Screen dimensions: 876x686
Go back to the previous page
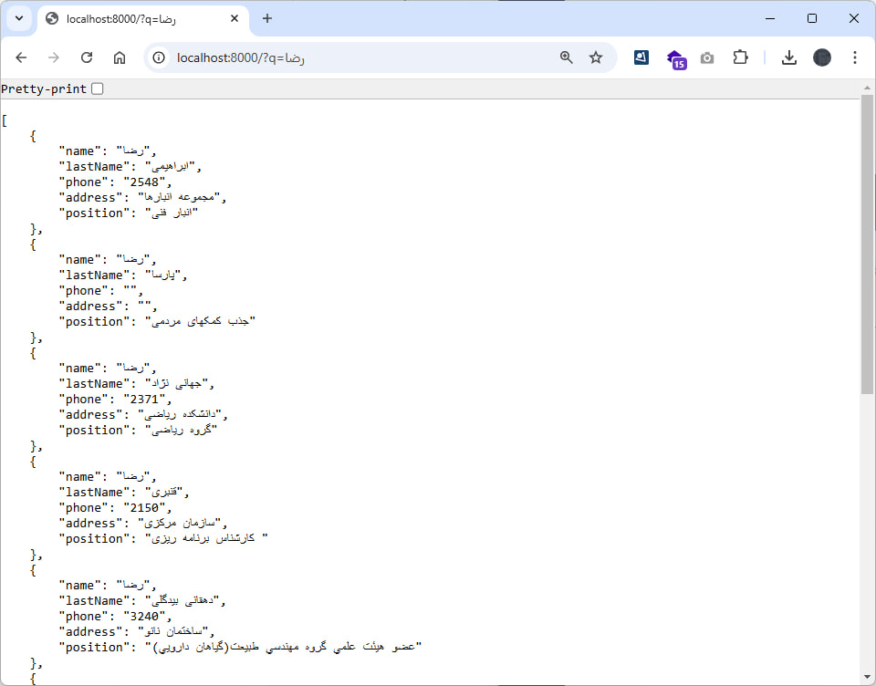(x=21, y=57)
